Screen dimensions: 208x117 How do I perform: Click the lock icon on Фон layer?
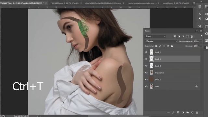pyautogui.click(x=196, y=86)
